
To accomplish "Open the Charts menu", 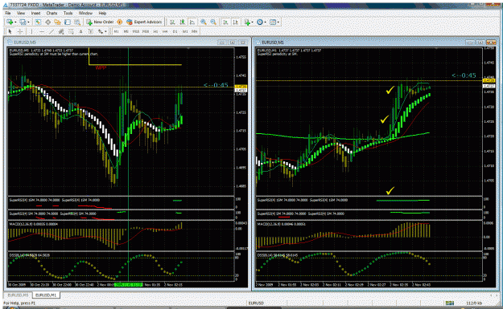I will click(x=52, y=13).
